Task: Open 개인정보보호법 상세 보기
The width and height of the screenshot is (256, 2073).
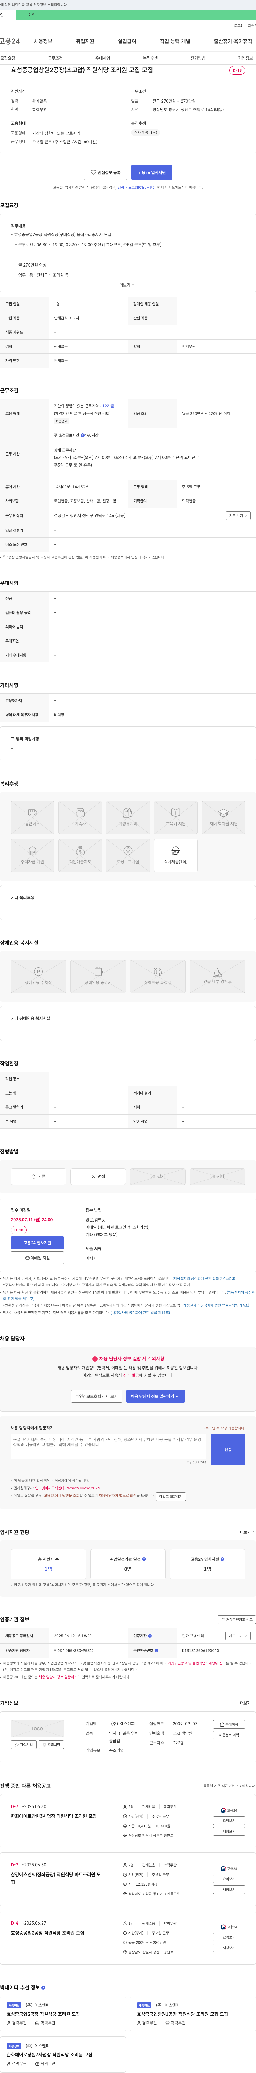Action: tap(96, 1396)
